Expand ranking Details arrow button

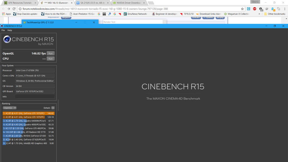point(53,108)
